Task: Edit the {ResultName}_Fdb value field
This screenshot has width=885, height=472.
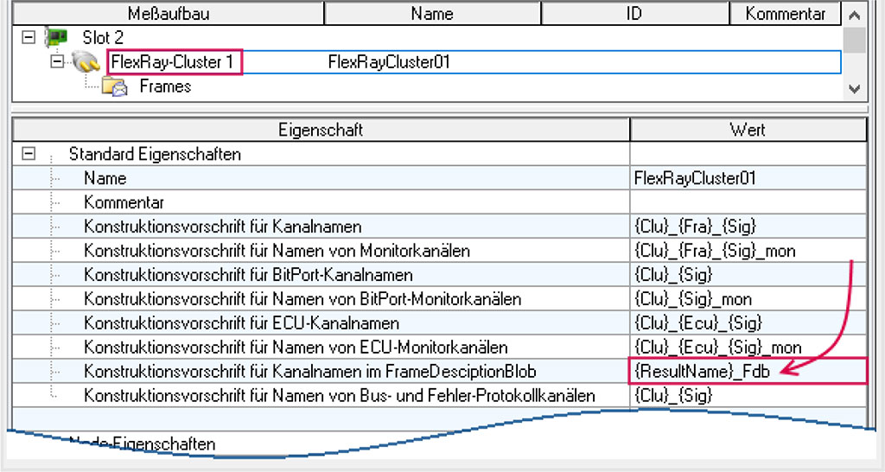Action: [748, 372]
